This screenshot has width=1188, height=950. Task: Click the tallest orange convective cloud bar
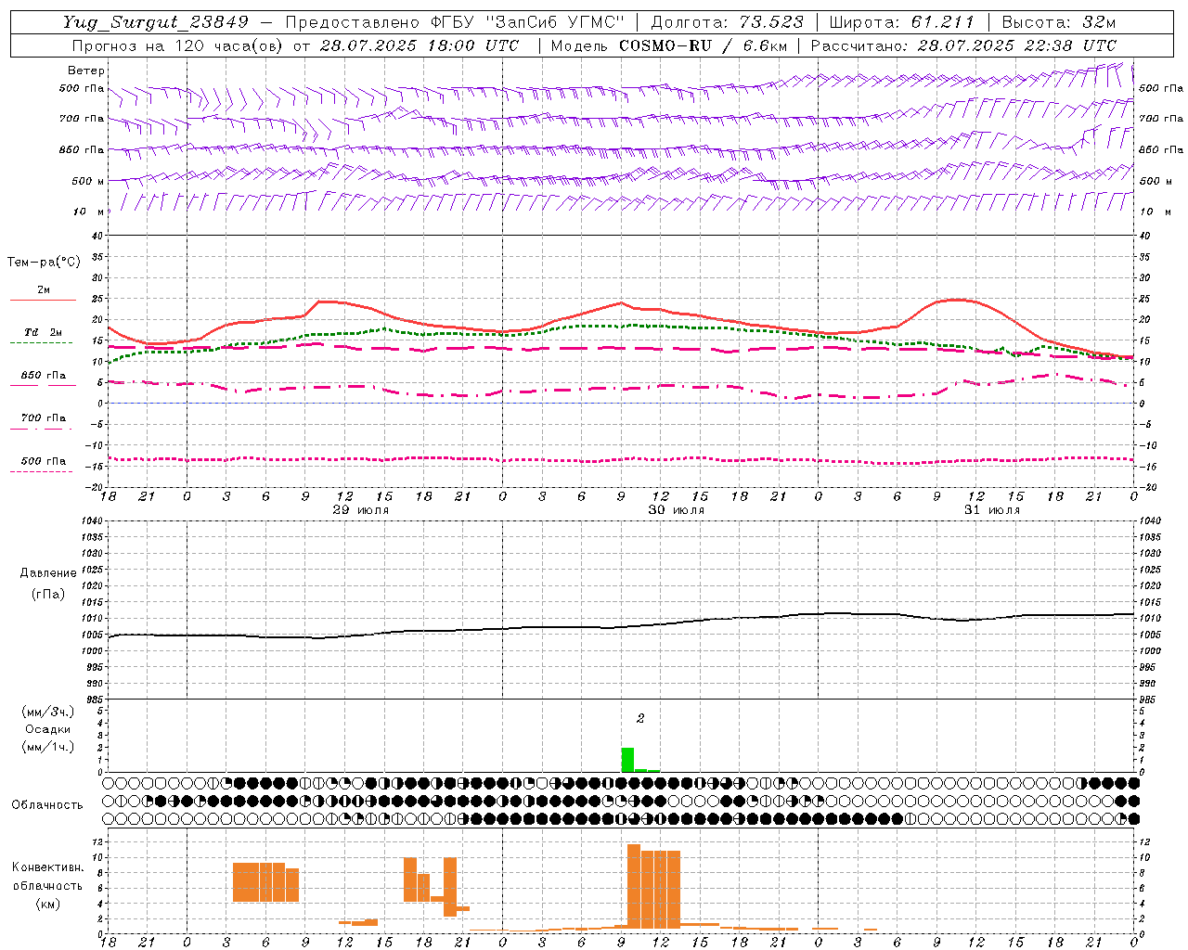634,886
